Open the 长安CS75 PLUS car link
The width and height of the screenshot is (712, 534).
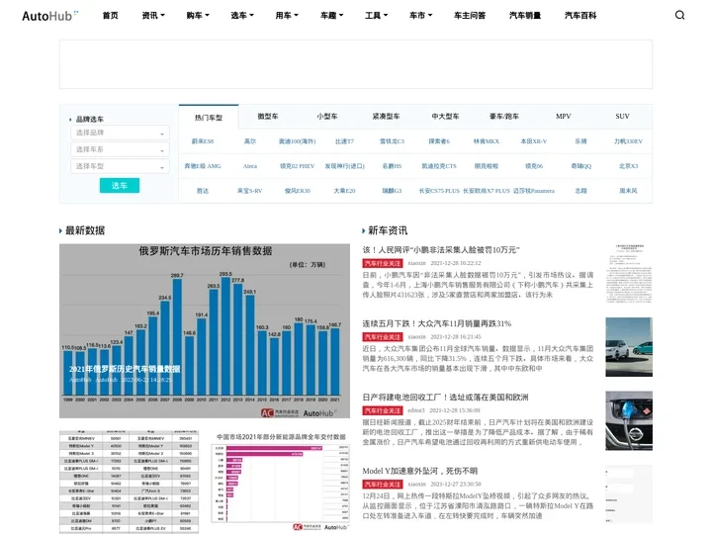[439, 191]
